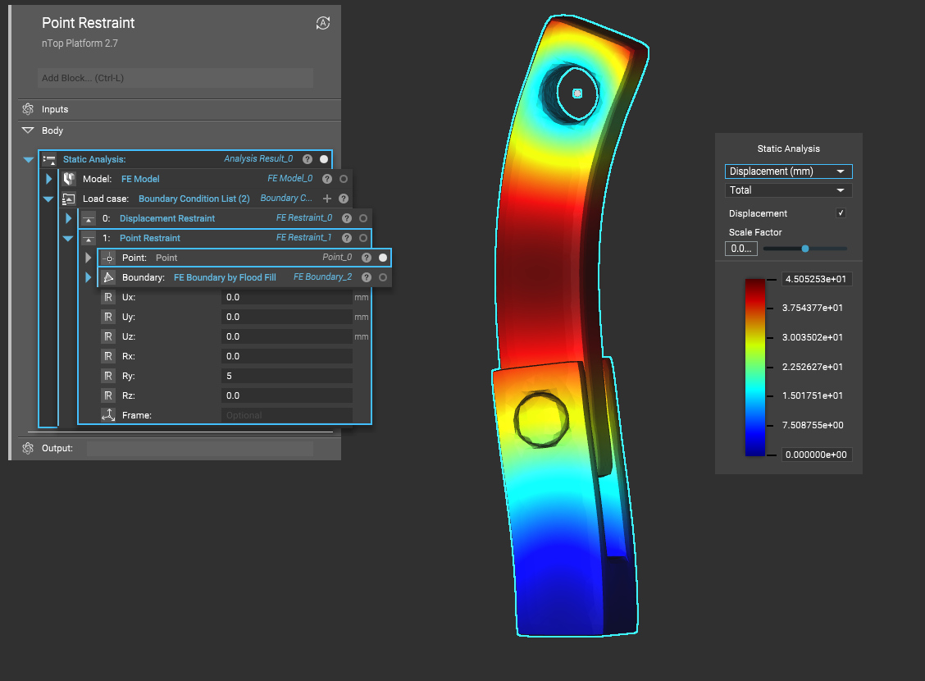The width and height of the screenshot is (925, 681).
Task: Click the FE Model block link
Action: click(x=140, y=179)
